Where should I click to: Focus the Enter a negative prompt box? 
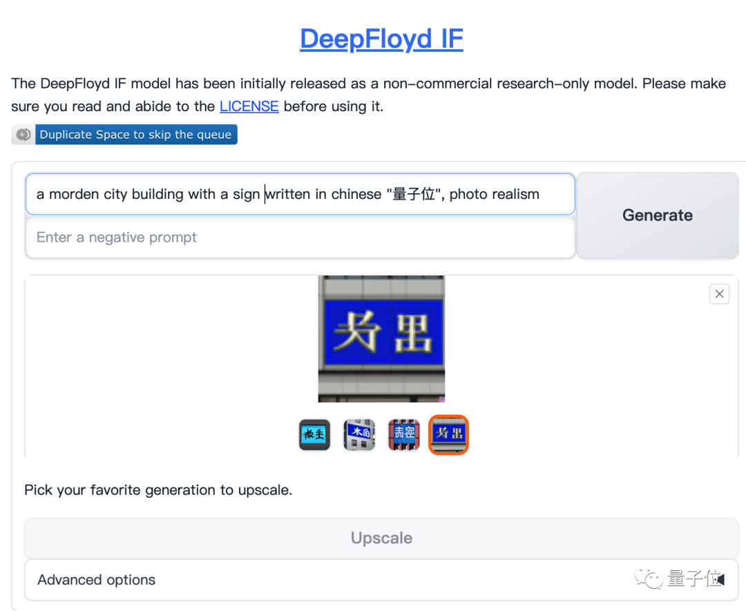point(300,237)
